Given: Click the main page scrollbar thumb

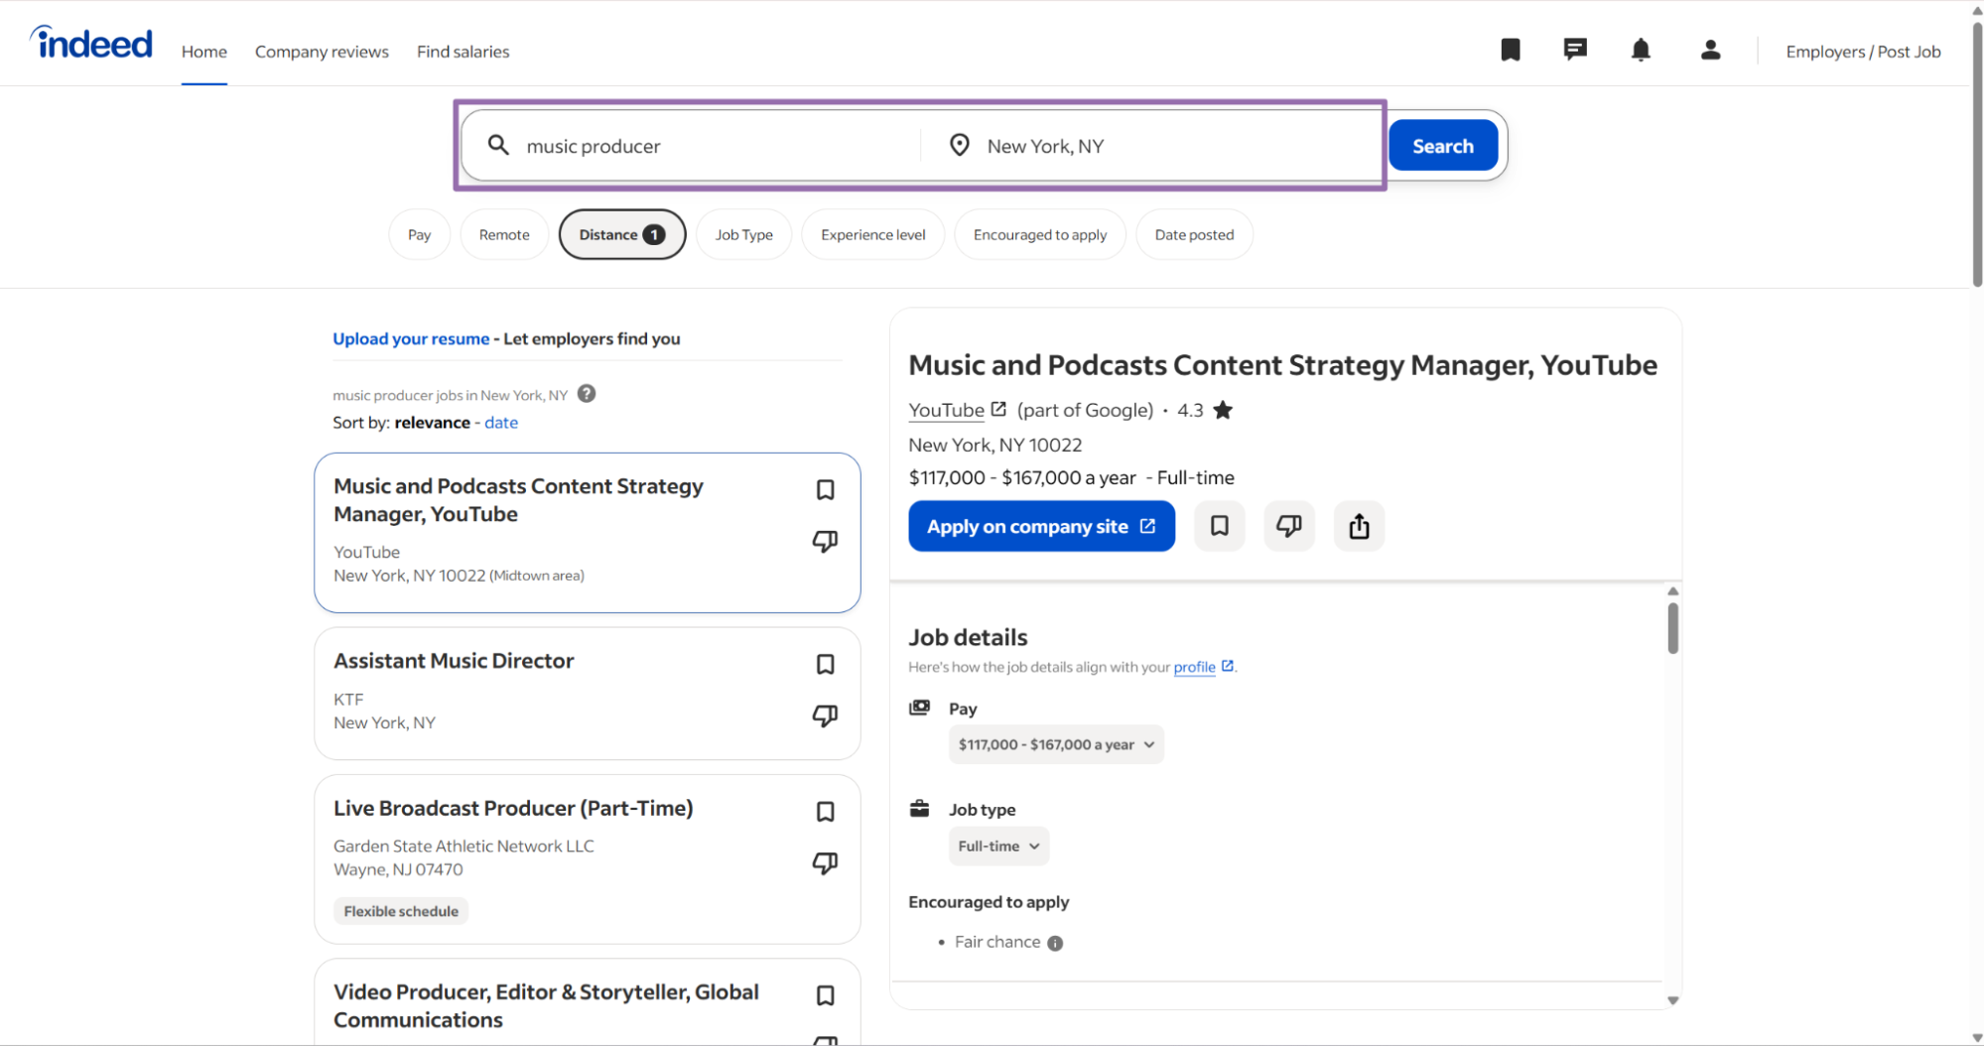Looking at the screenshot, I should 1976,154.
